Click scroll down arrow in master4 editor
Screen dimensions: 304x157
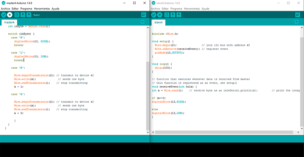point(148,132)
